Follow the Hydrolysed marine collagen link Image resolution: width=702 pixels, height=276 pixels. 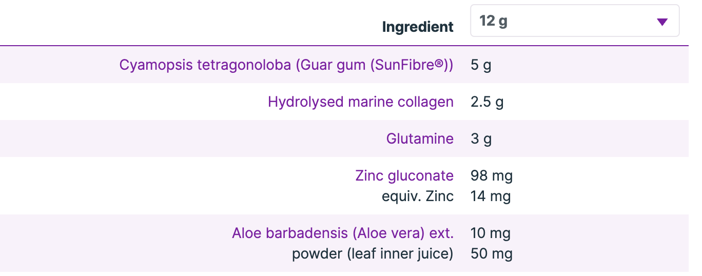pyautogui.click(x=360, y=102)
